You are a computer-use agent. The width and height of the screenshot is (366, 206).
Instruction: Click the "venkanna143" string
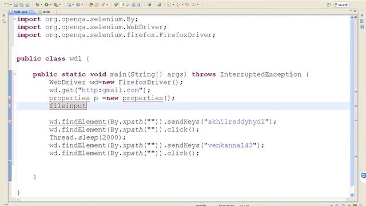click(230, 145)
